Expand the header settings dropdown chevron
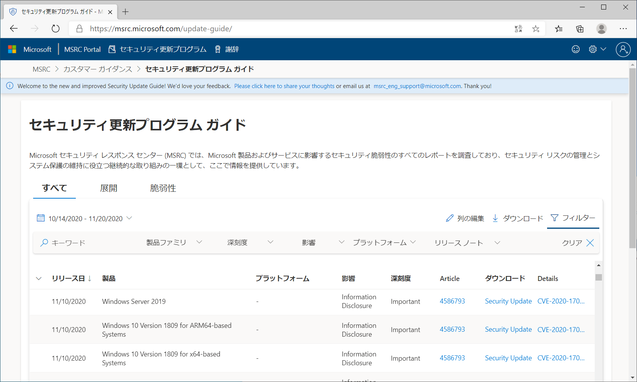The image size is (637, 382). tap(603, 49)
